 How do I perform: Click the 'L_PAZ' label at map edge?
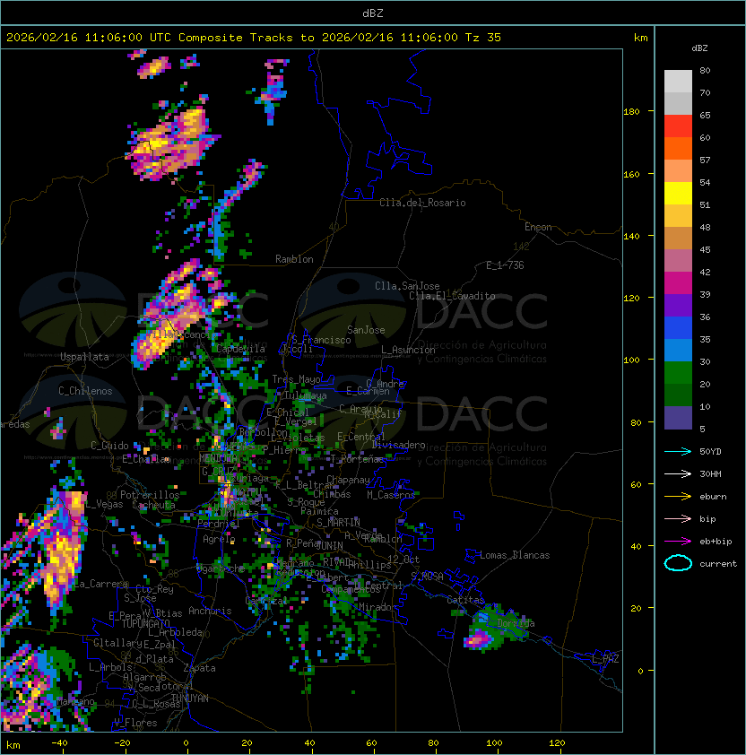tap(605, 659)
